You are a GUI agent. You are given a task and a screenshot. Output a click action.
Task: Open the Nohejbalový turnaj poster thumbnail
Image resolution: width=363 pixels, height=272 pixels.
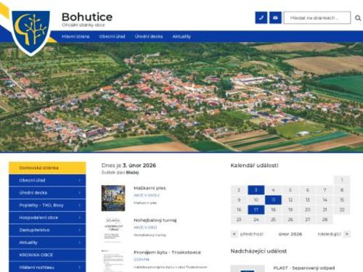coord(113,230)
